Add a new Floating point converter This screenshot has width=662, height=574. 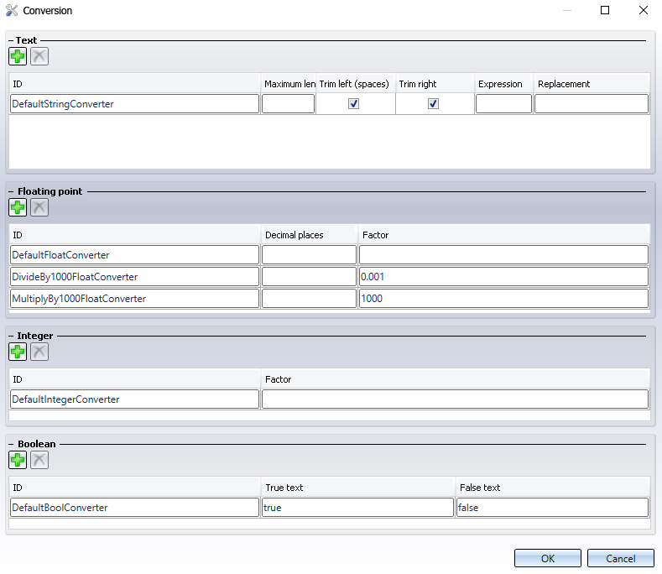tap(18, 207)
